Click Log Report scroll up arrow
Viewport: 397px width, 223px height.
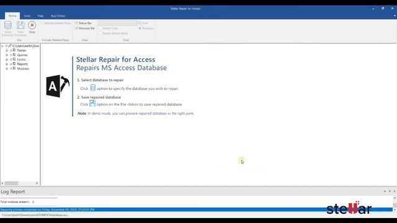pos(395,198)
